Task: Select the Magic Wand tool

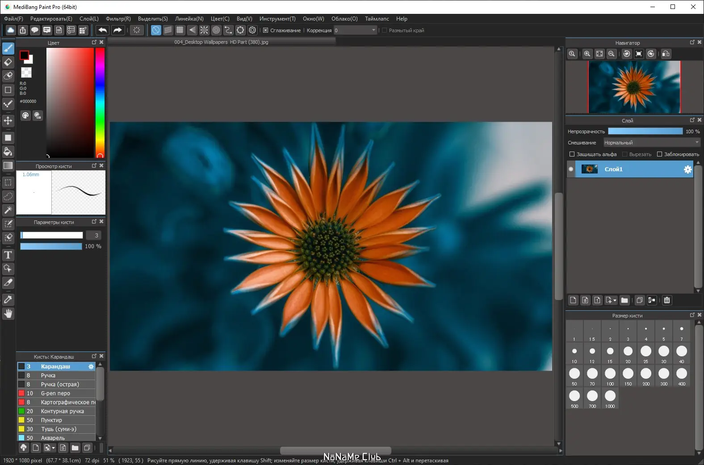Action: (8, 210)
